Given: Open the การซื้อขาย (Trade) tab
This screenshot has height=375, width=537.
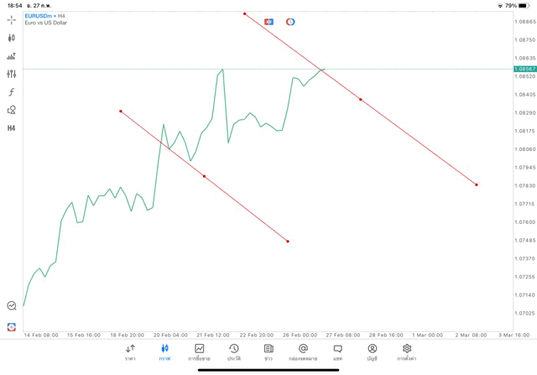Looking at the screenshot, I should pyautogui.click(x=199, y=352).
